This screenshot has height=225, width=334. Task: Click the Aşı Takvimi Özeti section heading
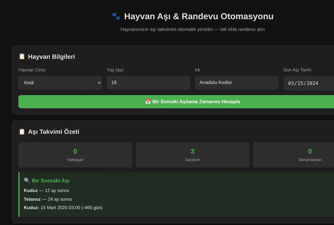click(53, 132)
